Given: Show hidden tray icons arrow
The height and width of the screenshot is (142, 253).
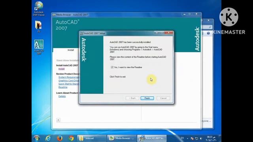Looking at the screenshot, I should point(187,138).
